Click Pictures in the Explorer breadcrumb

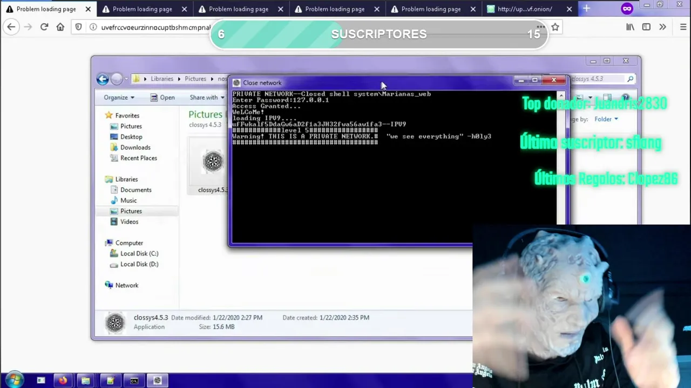tap(195, 79)
